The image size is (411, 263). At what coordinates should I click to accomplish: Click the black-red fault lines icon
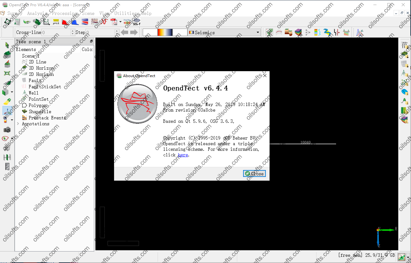tap(337, 32)
